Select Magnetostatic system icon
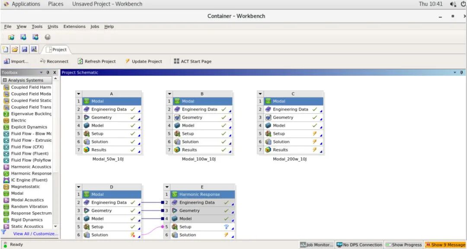Viewport: 467px width, 249px height. [6, 187]
